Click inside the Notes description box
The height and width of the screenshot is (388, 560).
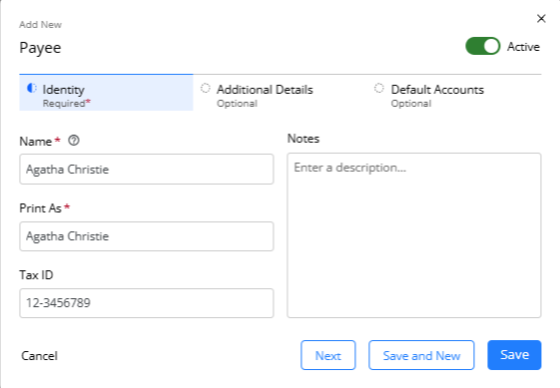pos(414,235)
